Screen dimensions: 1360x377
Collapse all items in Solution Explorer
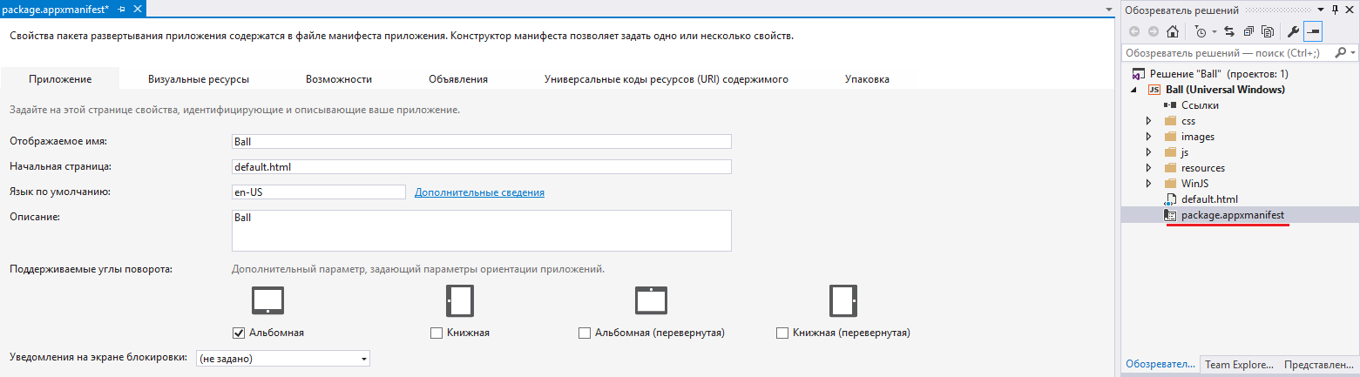pyautogui.click(x=1248, y=31)
